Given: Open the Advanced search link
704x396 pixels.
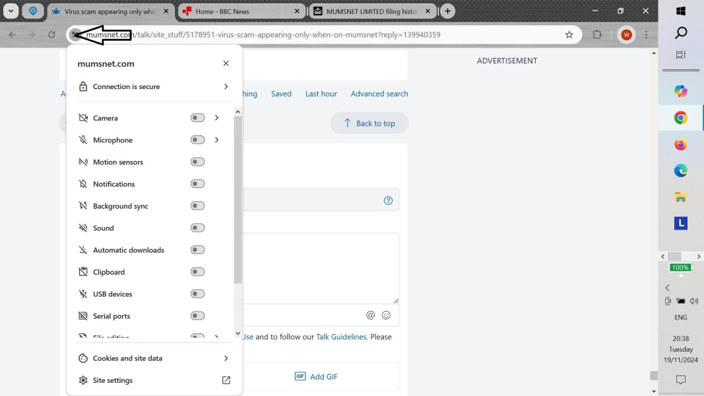Looking at the screenshot, I should coord(379,94).
